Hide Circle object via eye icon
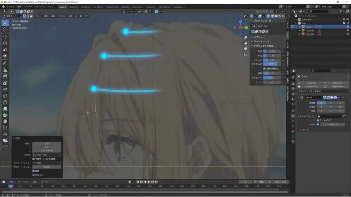351x197 pixels. 348,27
